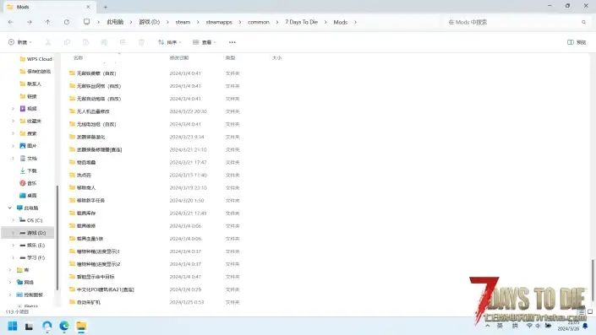The width and height of the screenshot is (596, 335).
Task: Go forward in folder history
Action: click(30, 22)
